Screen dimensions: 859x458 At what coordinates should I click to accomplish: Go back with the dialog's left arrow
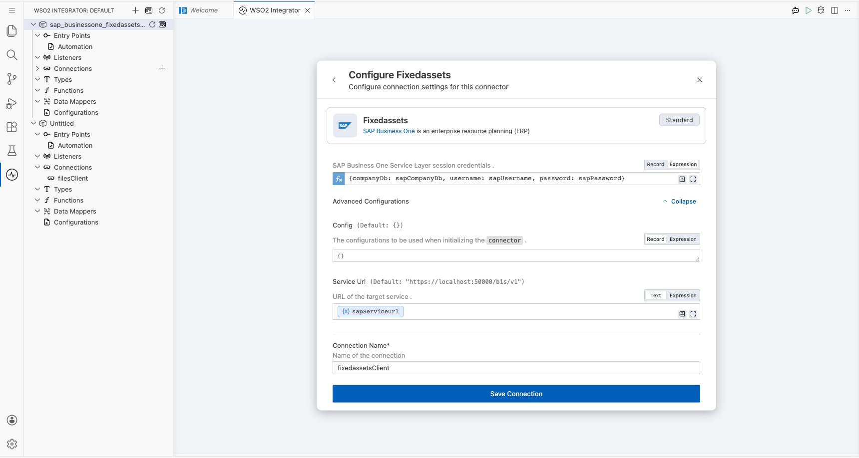pos(334,80)
